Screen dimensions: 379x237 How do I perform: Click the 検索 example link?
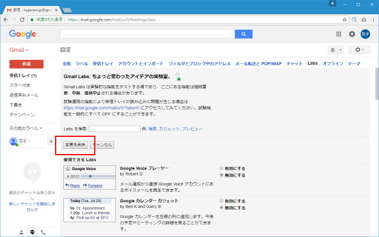tap(152, 129)
